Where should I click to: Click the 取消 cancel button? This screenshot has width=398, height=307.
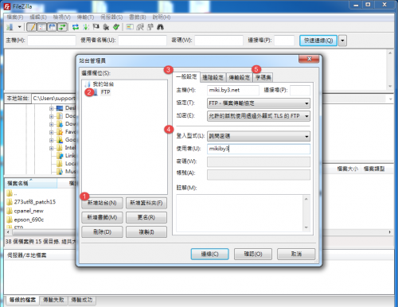click(x=296, y=254)
